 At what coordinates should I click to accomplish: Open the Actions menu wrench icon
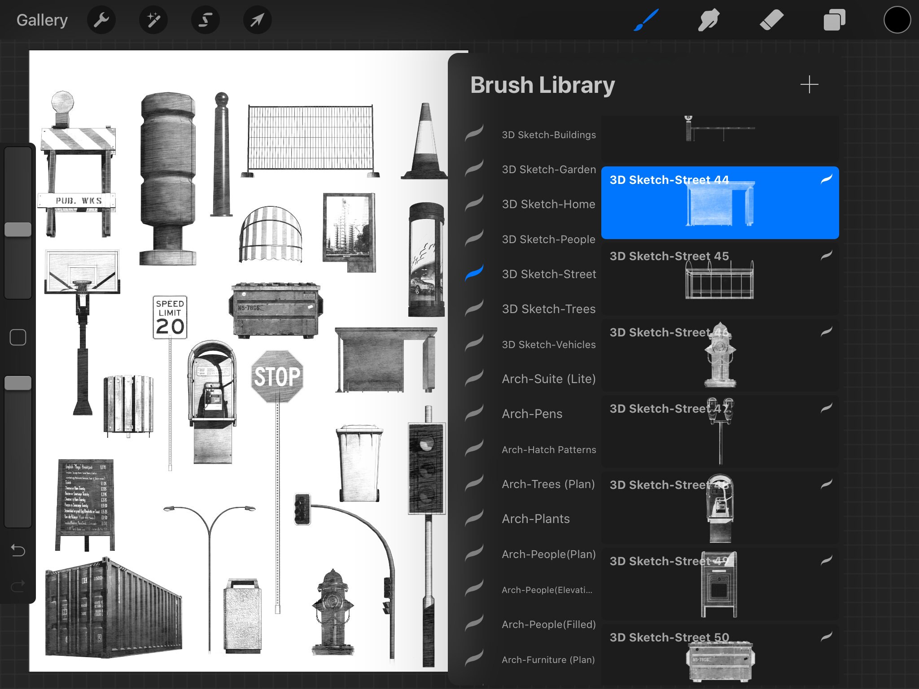pos(101,20)
